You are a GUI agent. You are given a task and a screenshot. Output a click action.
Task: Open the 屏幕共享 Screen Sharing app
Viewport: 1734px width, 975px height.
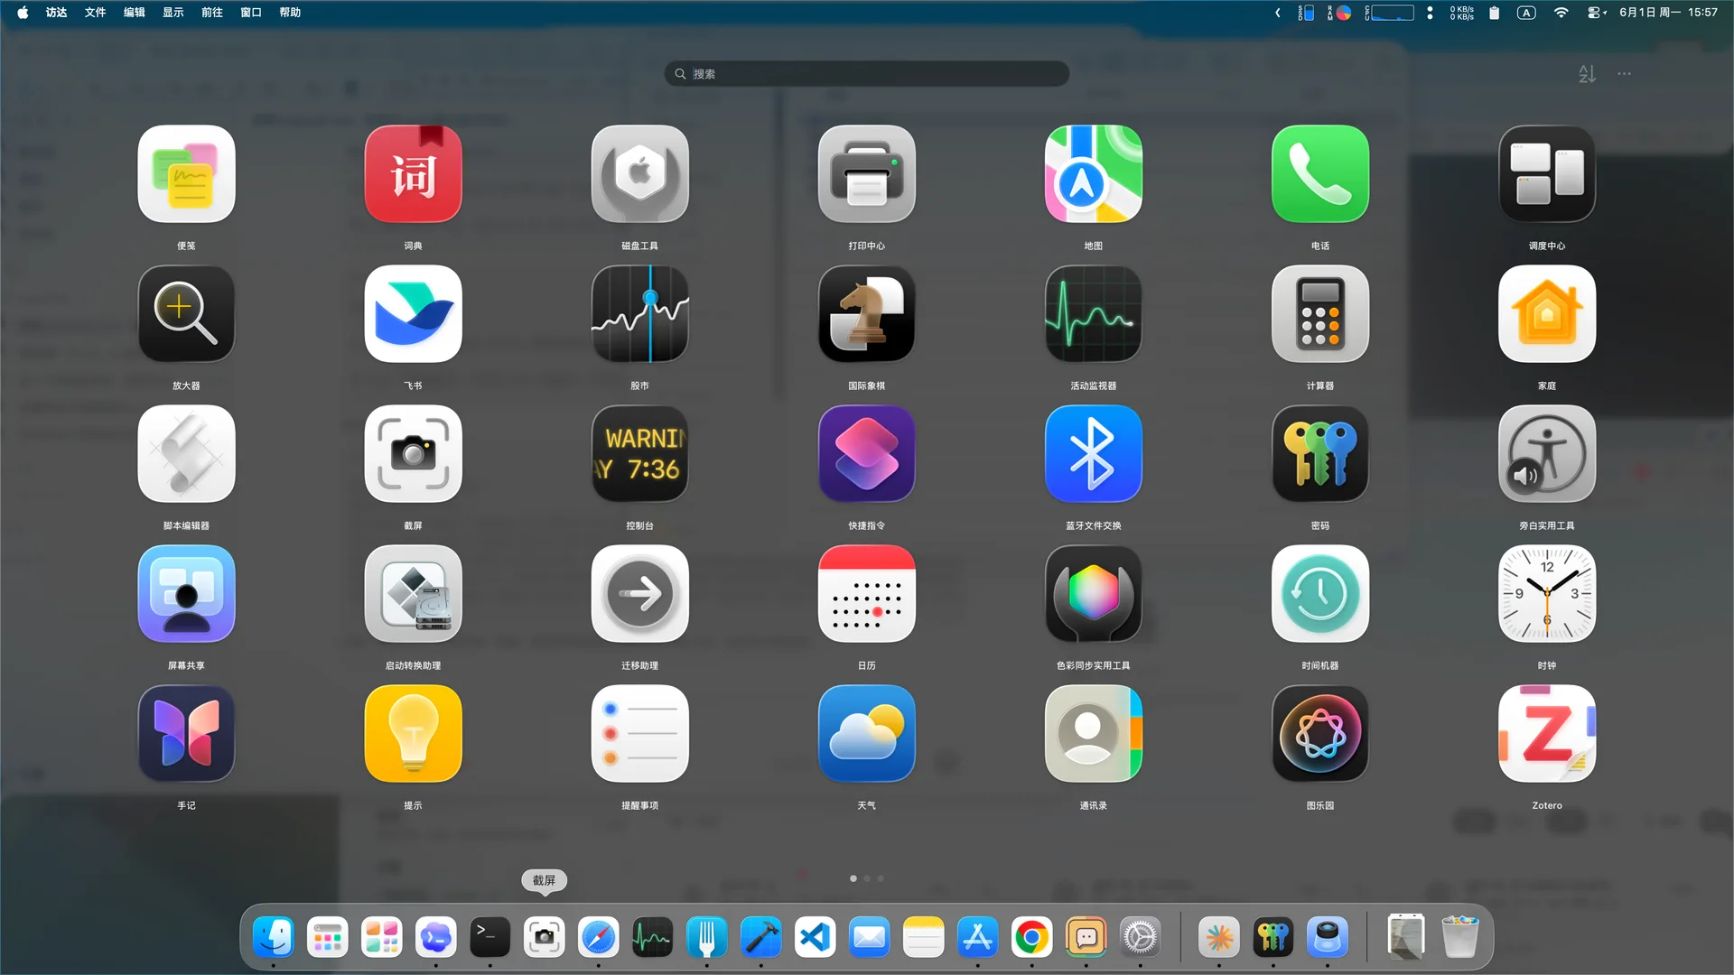[x=186, y=594]
